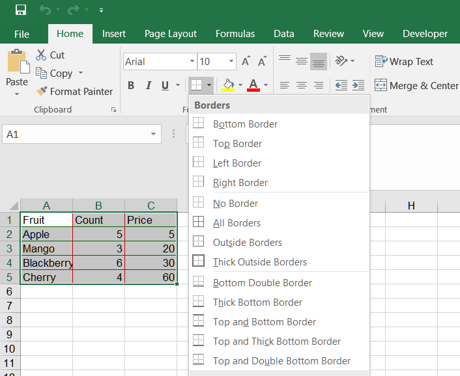
Task: Click the Center align icon
Action: point(302,85)
